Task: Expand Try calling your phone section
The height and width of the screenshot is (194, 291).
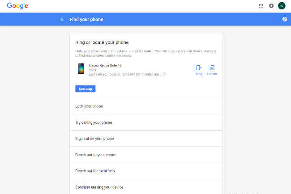Action: tap(146, 122)
